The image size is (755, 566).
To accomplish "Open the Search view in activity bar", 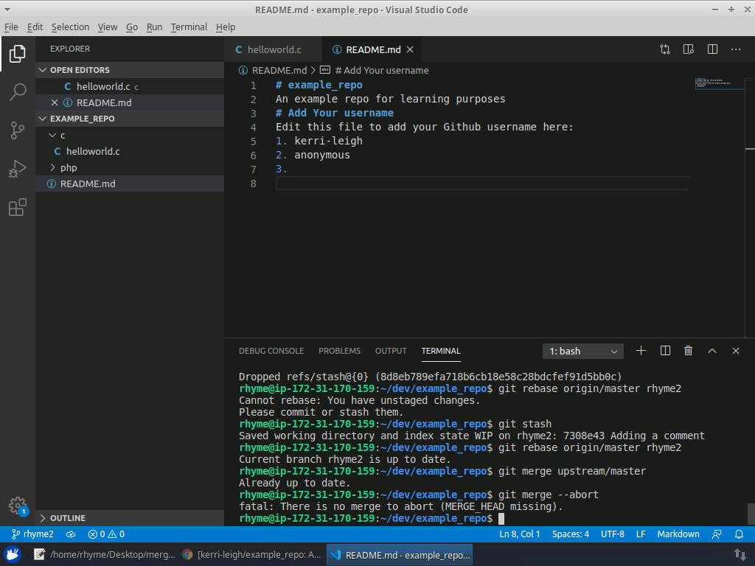I will point(18,92).
